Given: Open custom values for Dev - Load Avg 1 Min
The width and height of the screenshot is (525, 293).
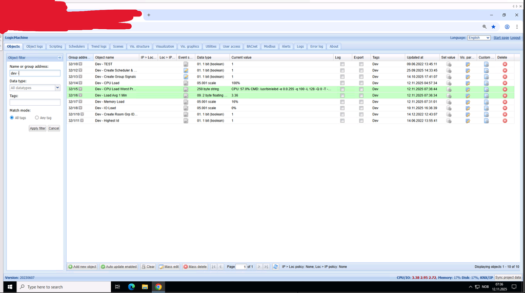Looking at the screenshot, I should tap(486, 95).
